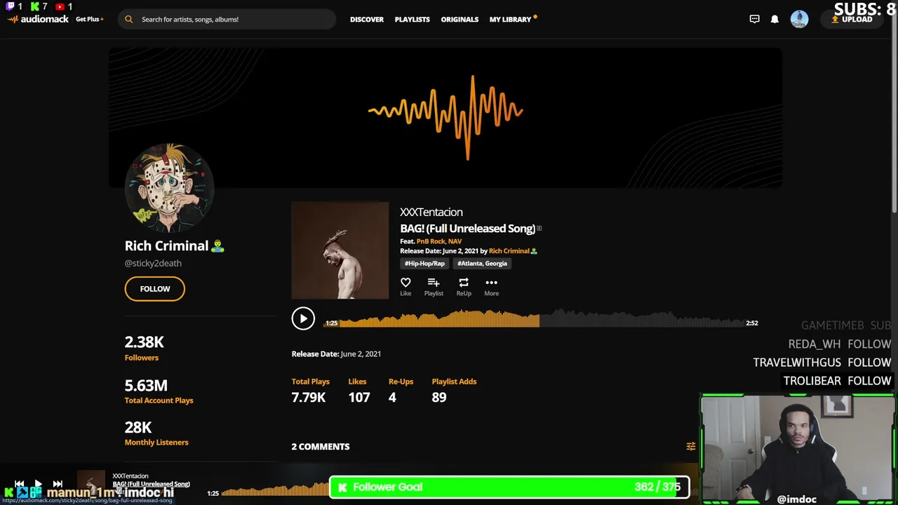Click the @sticky2death handle
This screenshot has width=898, height=505.
(x=153, y=263)
